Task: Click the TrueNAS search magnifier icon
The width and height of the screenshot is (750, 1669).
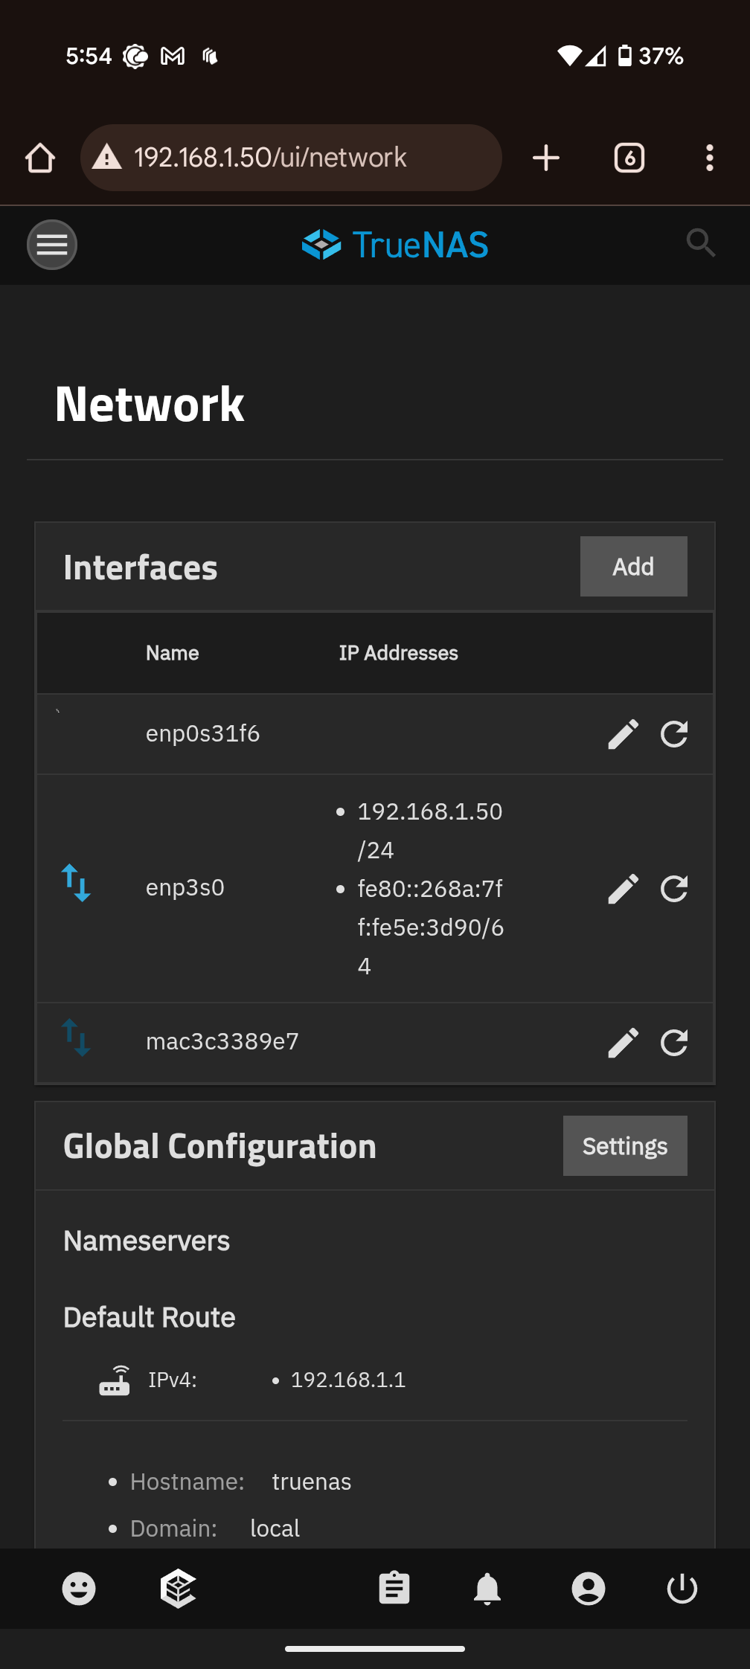Action: point(700,243)
